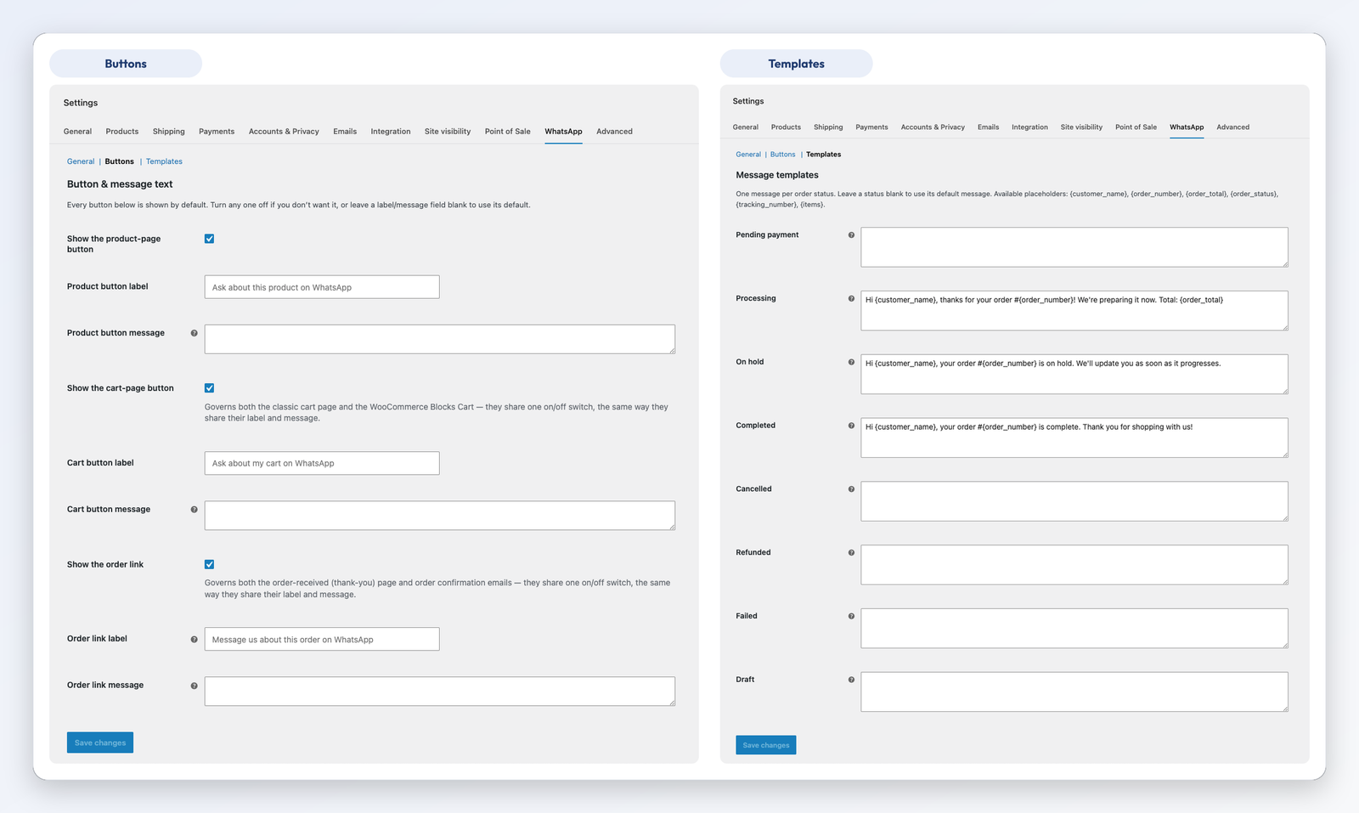1359x813 pixels.
Task: Save changes in the Buttons panel
Action: click(x=100, y=742)
